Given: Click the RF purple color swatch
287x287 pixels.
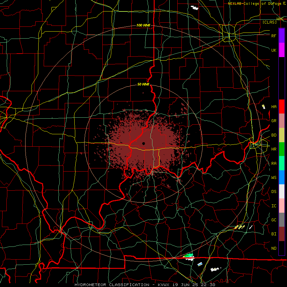Looking at the screenshot, I should [x=282, y=36].
